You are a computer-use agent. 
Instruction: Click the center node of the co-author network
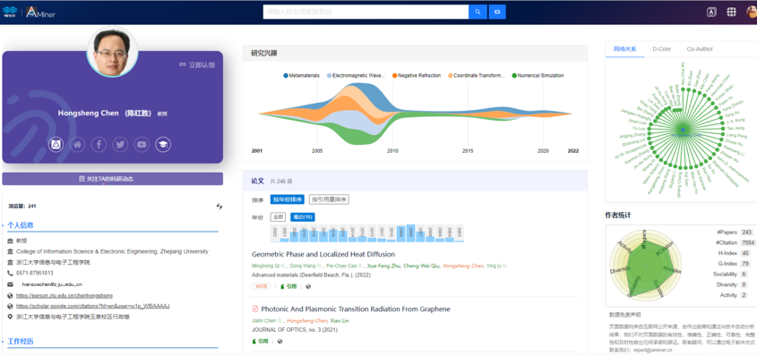pos(683,131)
